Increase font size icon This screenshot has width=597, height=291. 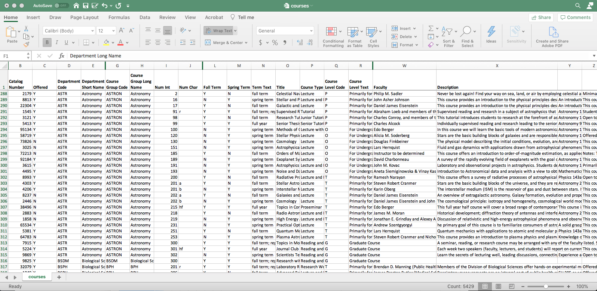[122, 31]
